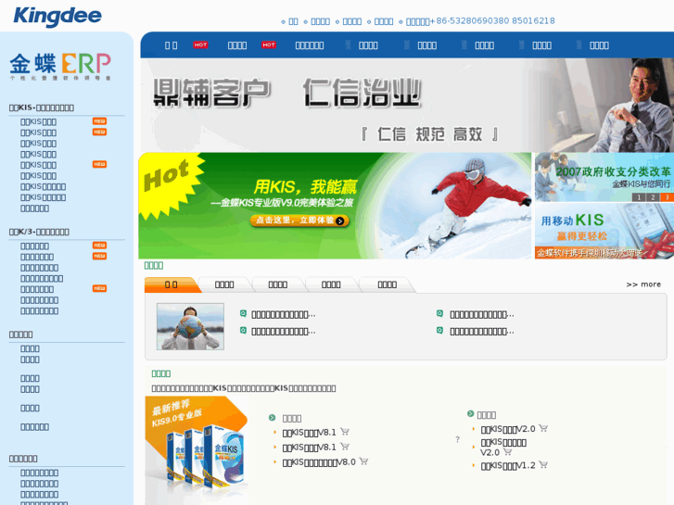This screenshot has width=674, height=505.
Task: Open the 最新推荐 KIS9.0专业版 product box image
Action: (197, 449)
